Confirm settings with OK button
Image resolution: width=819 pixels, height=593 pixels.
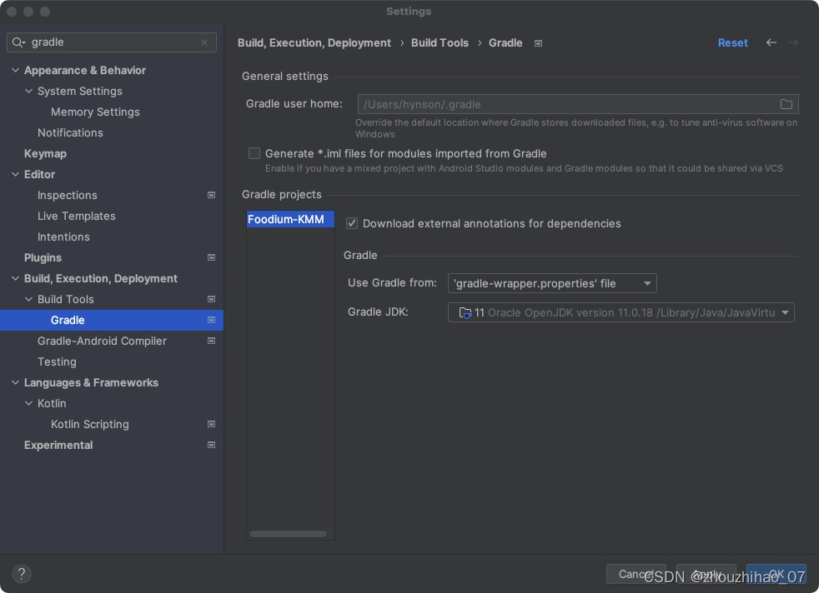click(x=776, y=574)
